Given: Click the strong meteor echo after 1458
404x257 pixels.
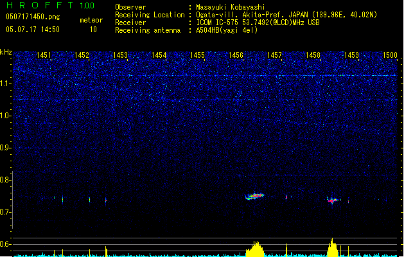Looking at the screenshot, I should point(332,200).
